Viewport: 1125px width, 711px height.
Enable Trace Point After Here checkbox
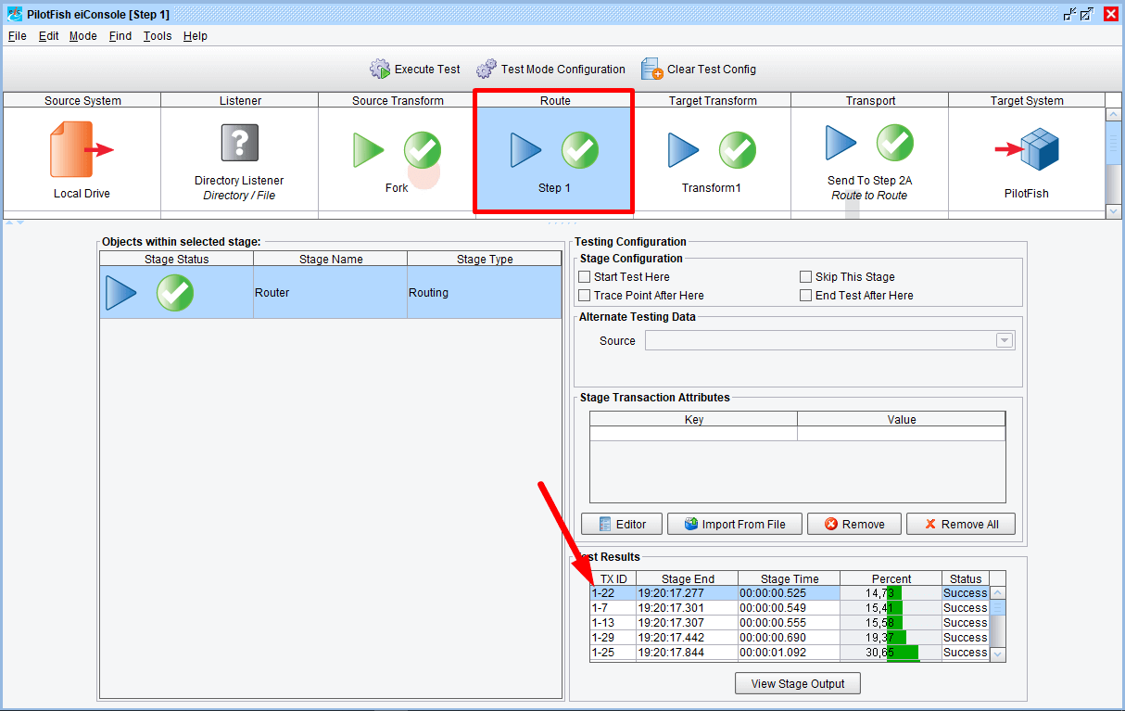click(585, 296)
